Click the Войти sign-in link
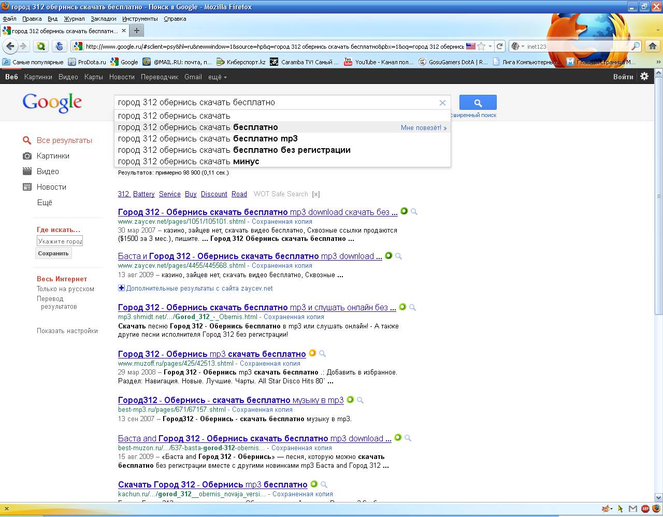Image resolution: width=663 pixels, height=517 pixels. 623,77
